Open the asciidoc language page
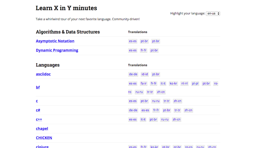257x148 pixels. 43,74
